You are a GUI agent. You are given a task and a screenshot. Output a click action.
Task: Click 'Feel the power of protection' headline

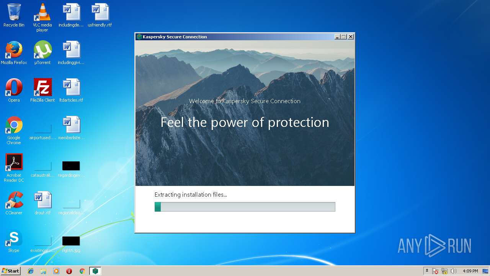click(245, 122)
